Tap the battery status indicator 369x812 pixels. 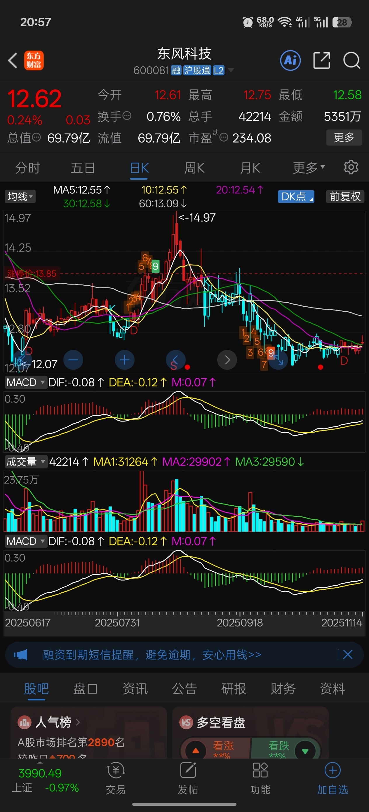tap(342, 22)
